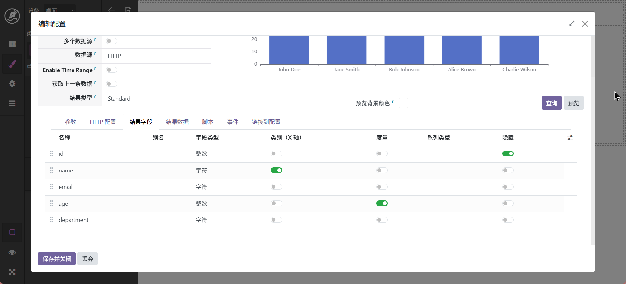Open the 结果类型 Standard dropdown

(156, 99)
